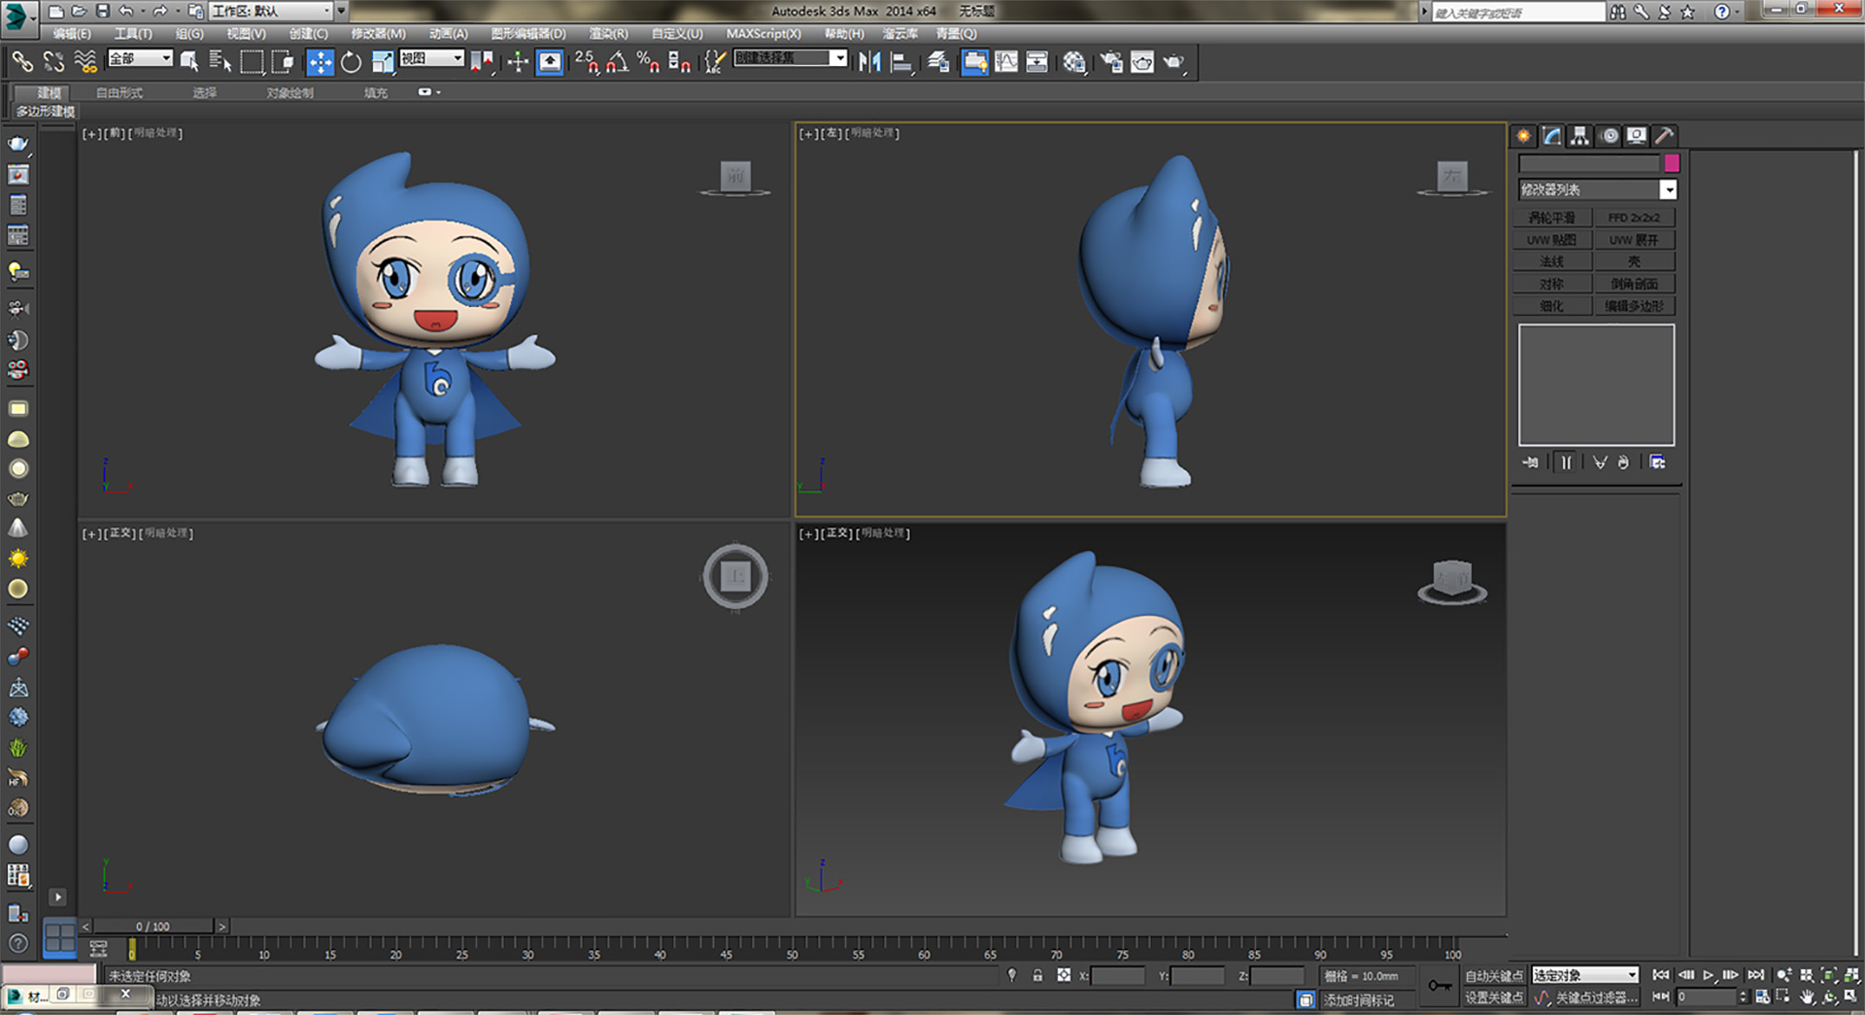Activate the Select and Scale tool
The image size is (1865, 1015).
383,62
